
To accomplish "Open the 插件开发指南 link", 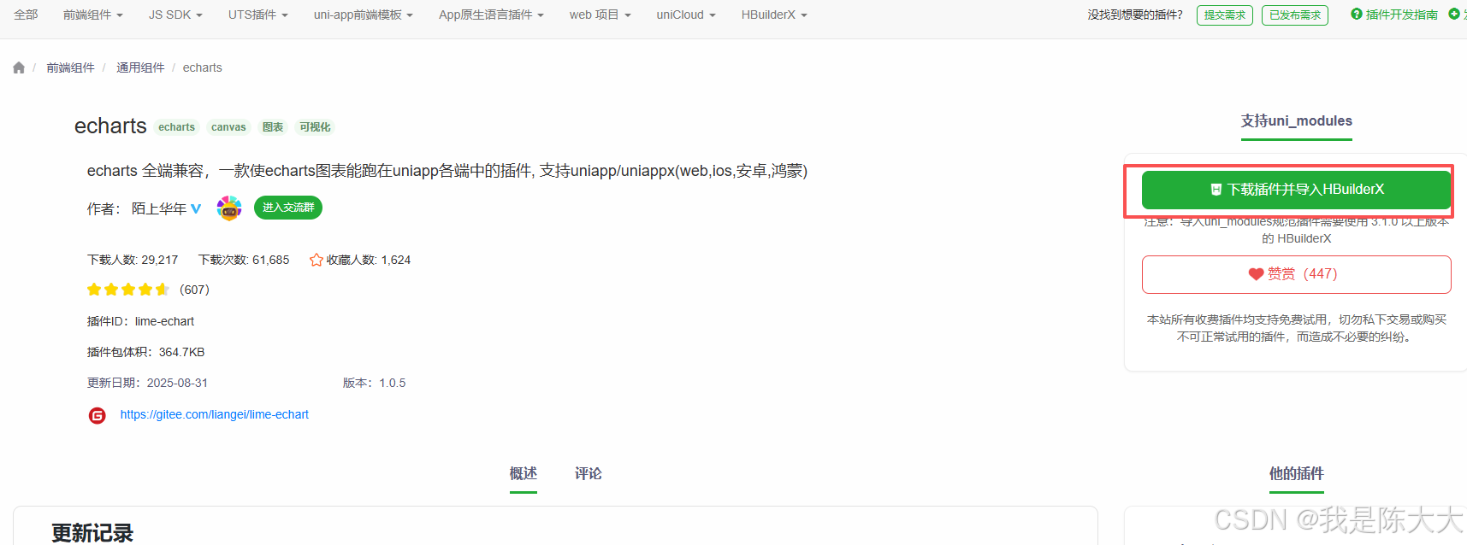I will pos(1401,15).
